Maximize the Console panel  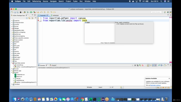tap(171, 65)
